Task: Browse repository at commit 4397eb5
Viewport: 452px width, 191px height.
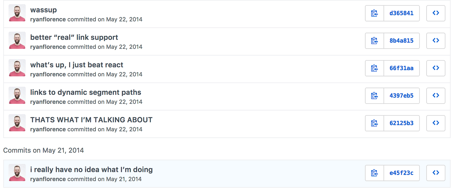Action: (x=436, y=96)
